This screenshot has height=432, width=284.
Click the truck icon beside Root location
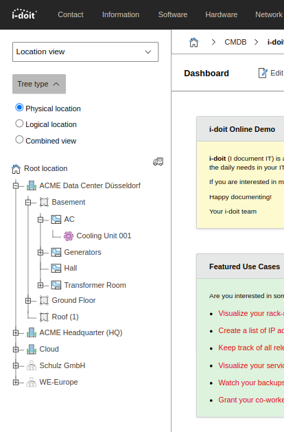coord(158,161)
